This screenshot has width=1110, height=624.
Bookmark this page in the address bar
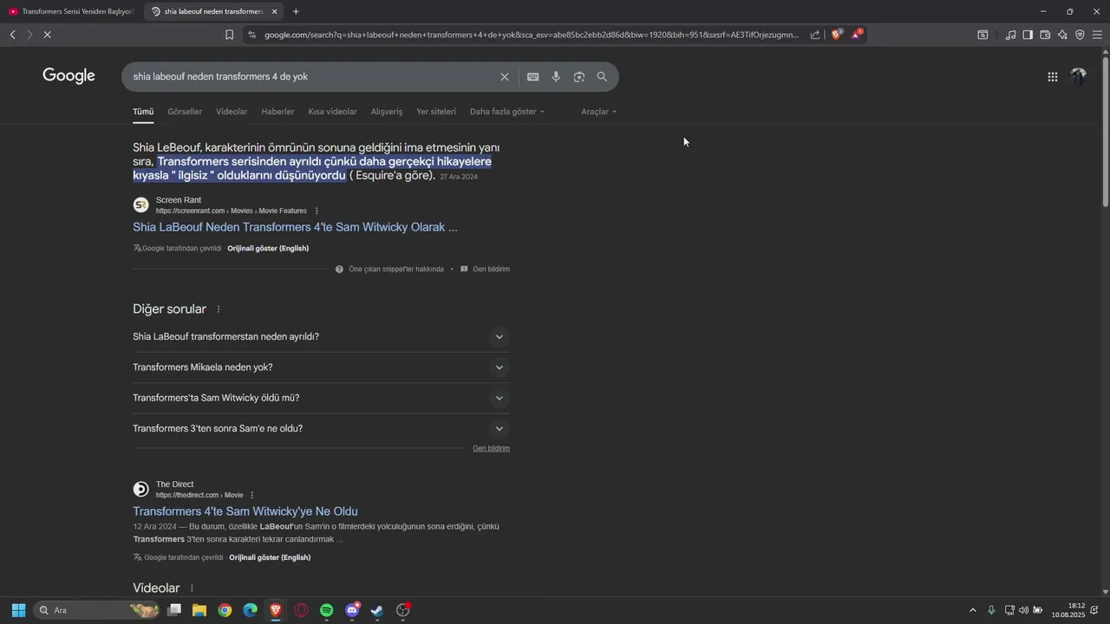click(229, 35)
